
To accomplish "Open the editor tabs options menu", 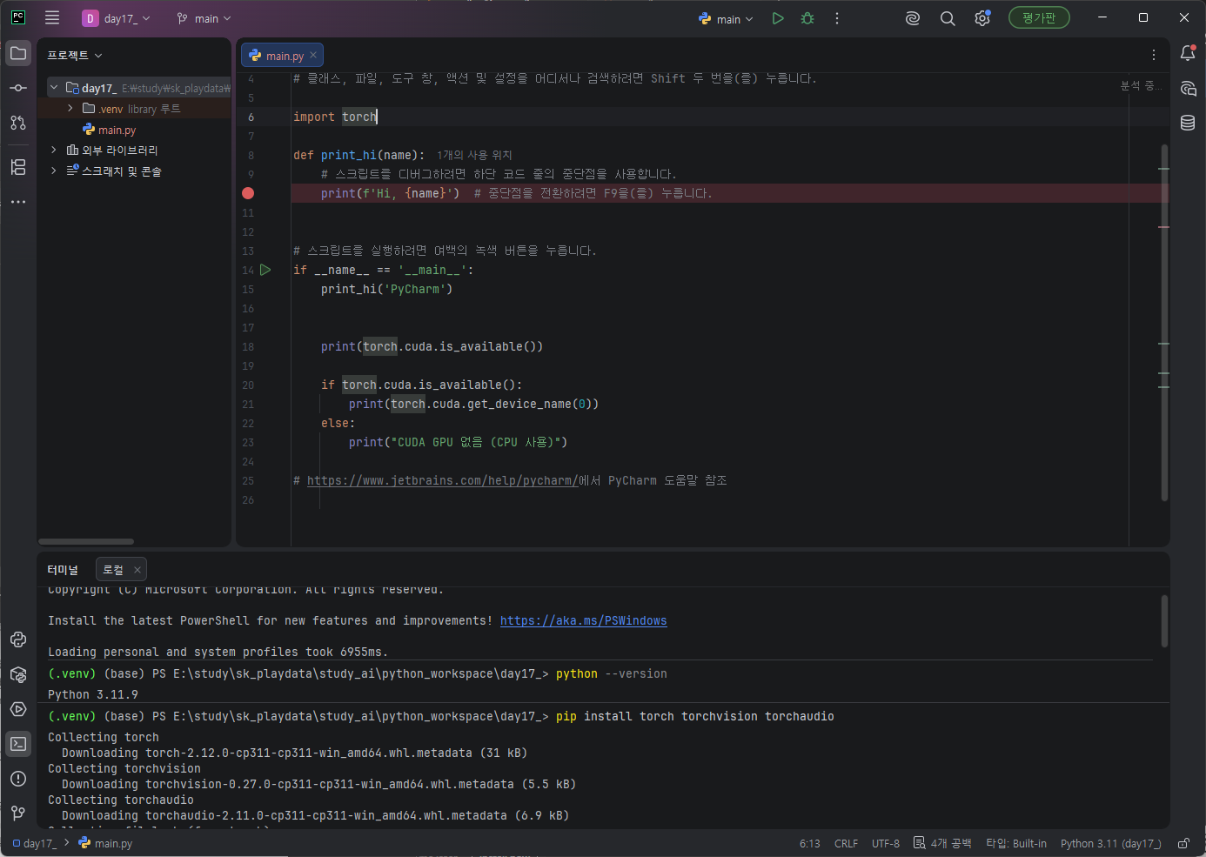I will (1154, 55).
